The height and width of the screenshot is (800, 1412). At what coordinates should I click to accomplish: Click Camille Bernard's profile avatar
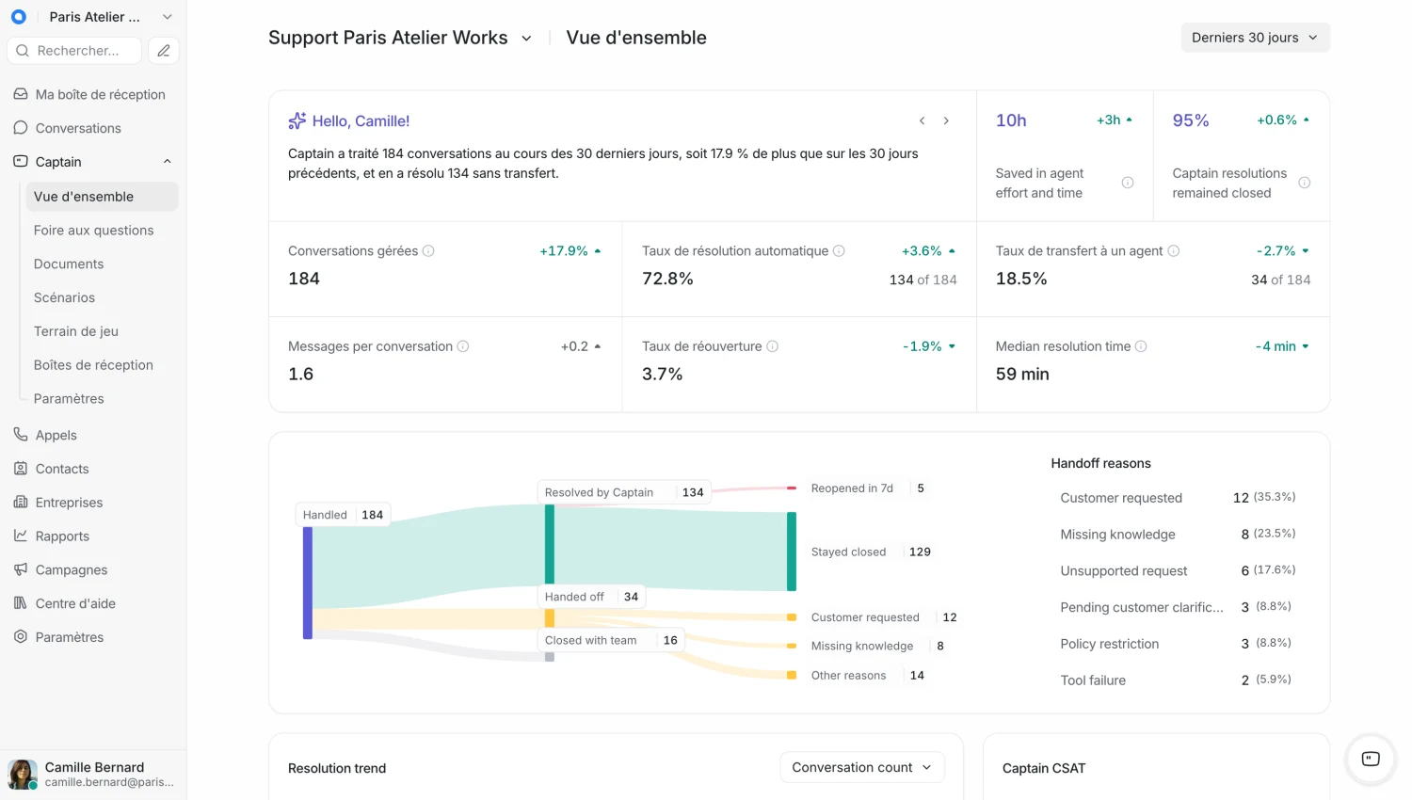(x=23, y=775)
